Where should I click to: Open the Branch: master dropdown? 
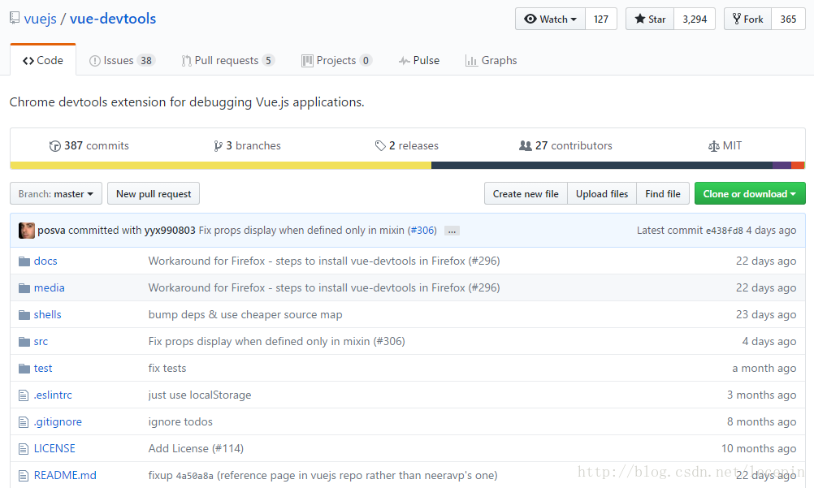point(56,193)
